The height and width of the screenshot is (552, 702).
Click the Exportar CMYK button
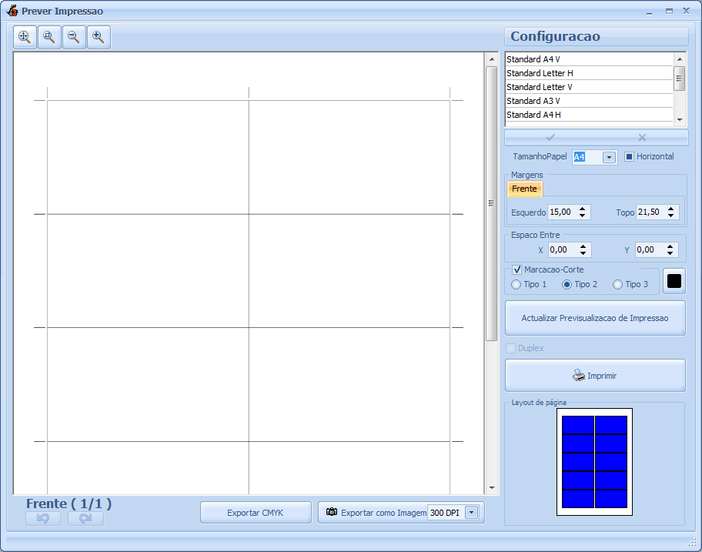pos(256,513)
